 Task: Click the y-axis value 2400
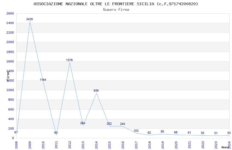pos(10,23)
